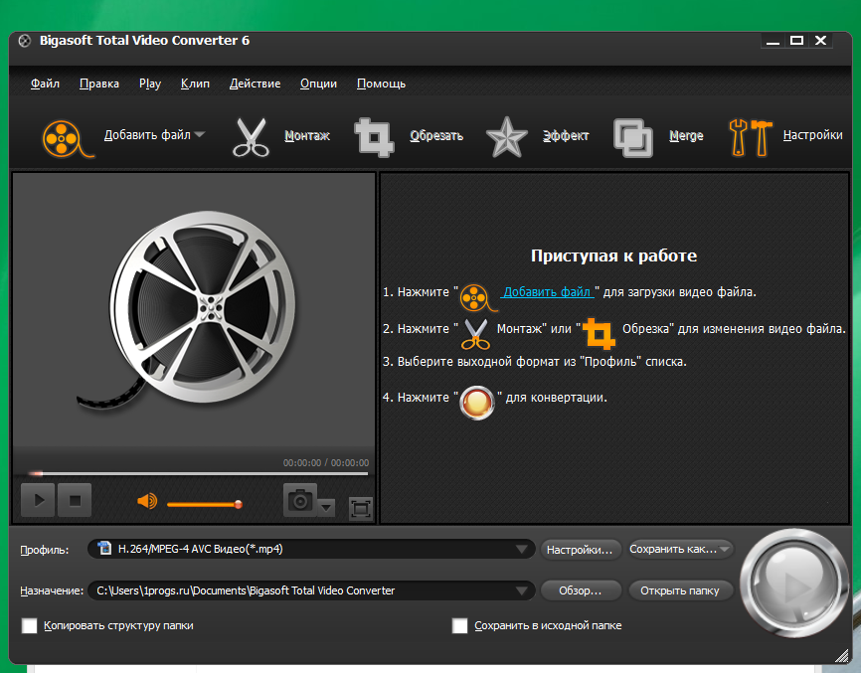This screenshot has width=861, height=673.
Task: Mute audio using the speaker icon
Action: point(147,500)
